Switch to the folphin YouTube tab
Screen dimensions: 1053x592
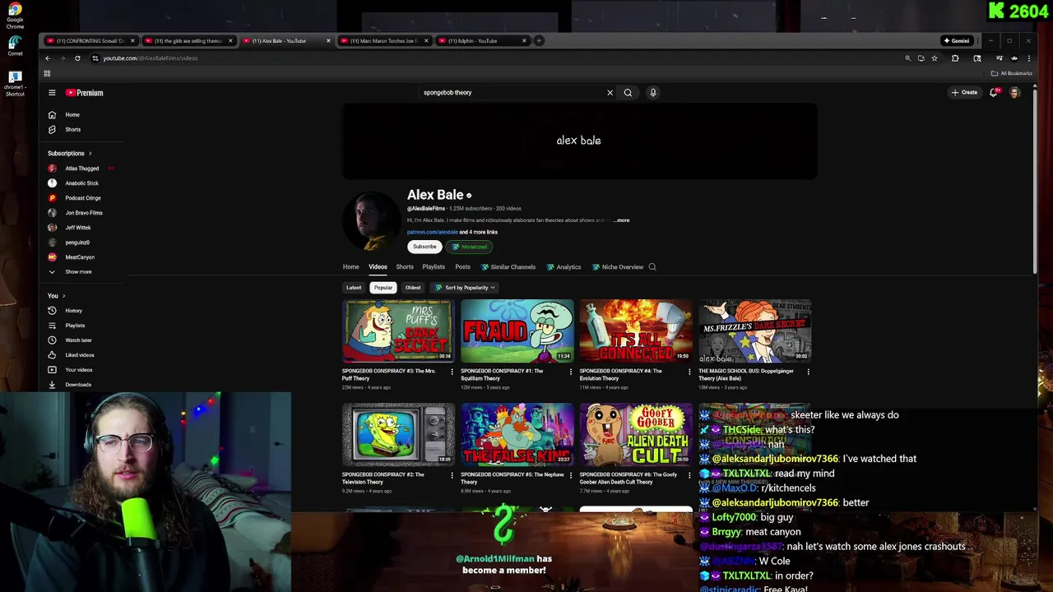(x=480, y=40)
